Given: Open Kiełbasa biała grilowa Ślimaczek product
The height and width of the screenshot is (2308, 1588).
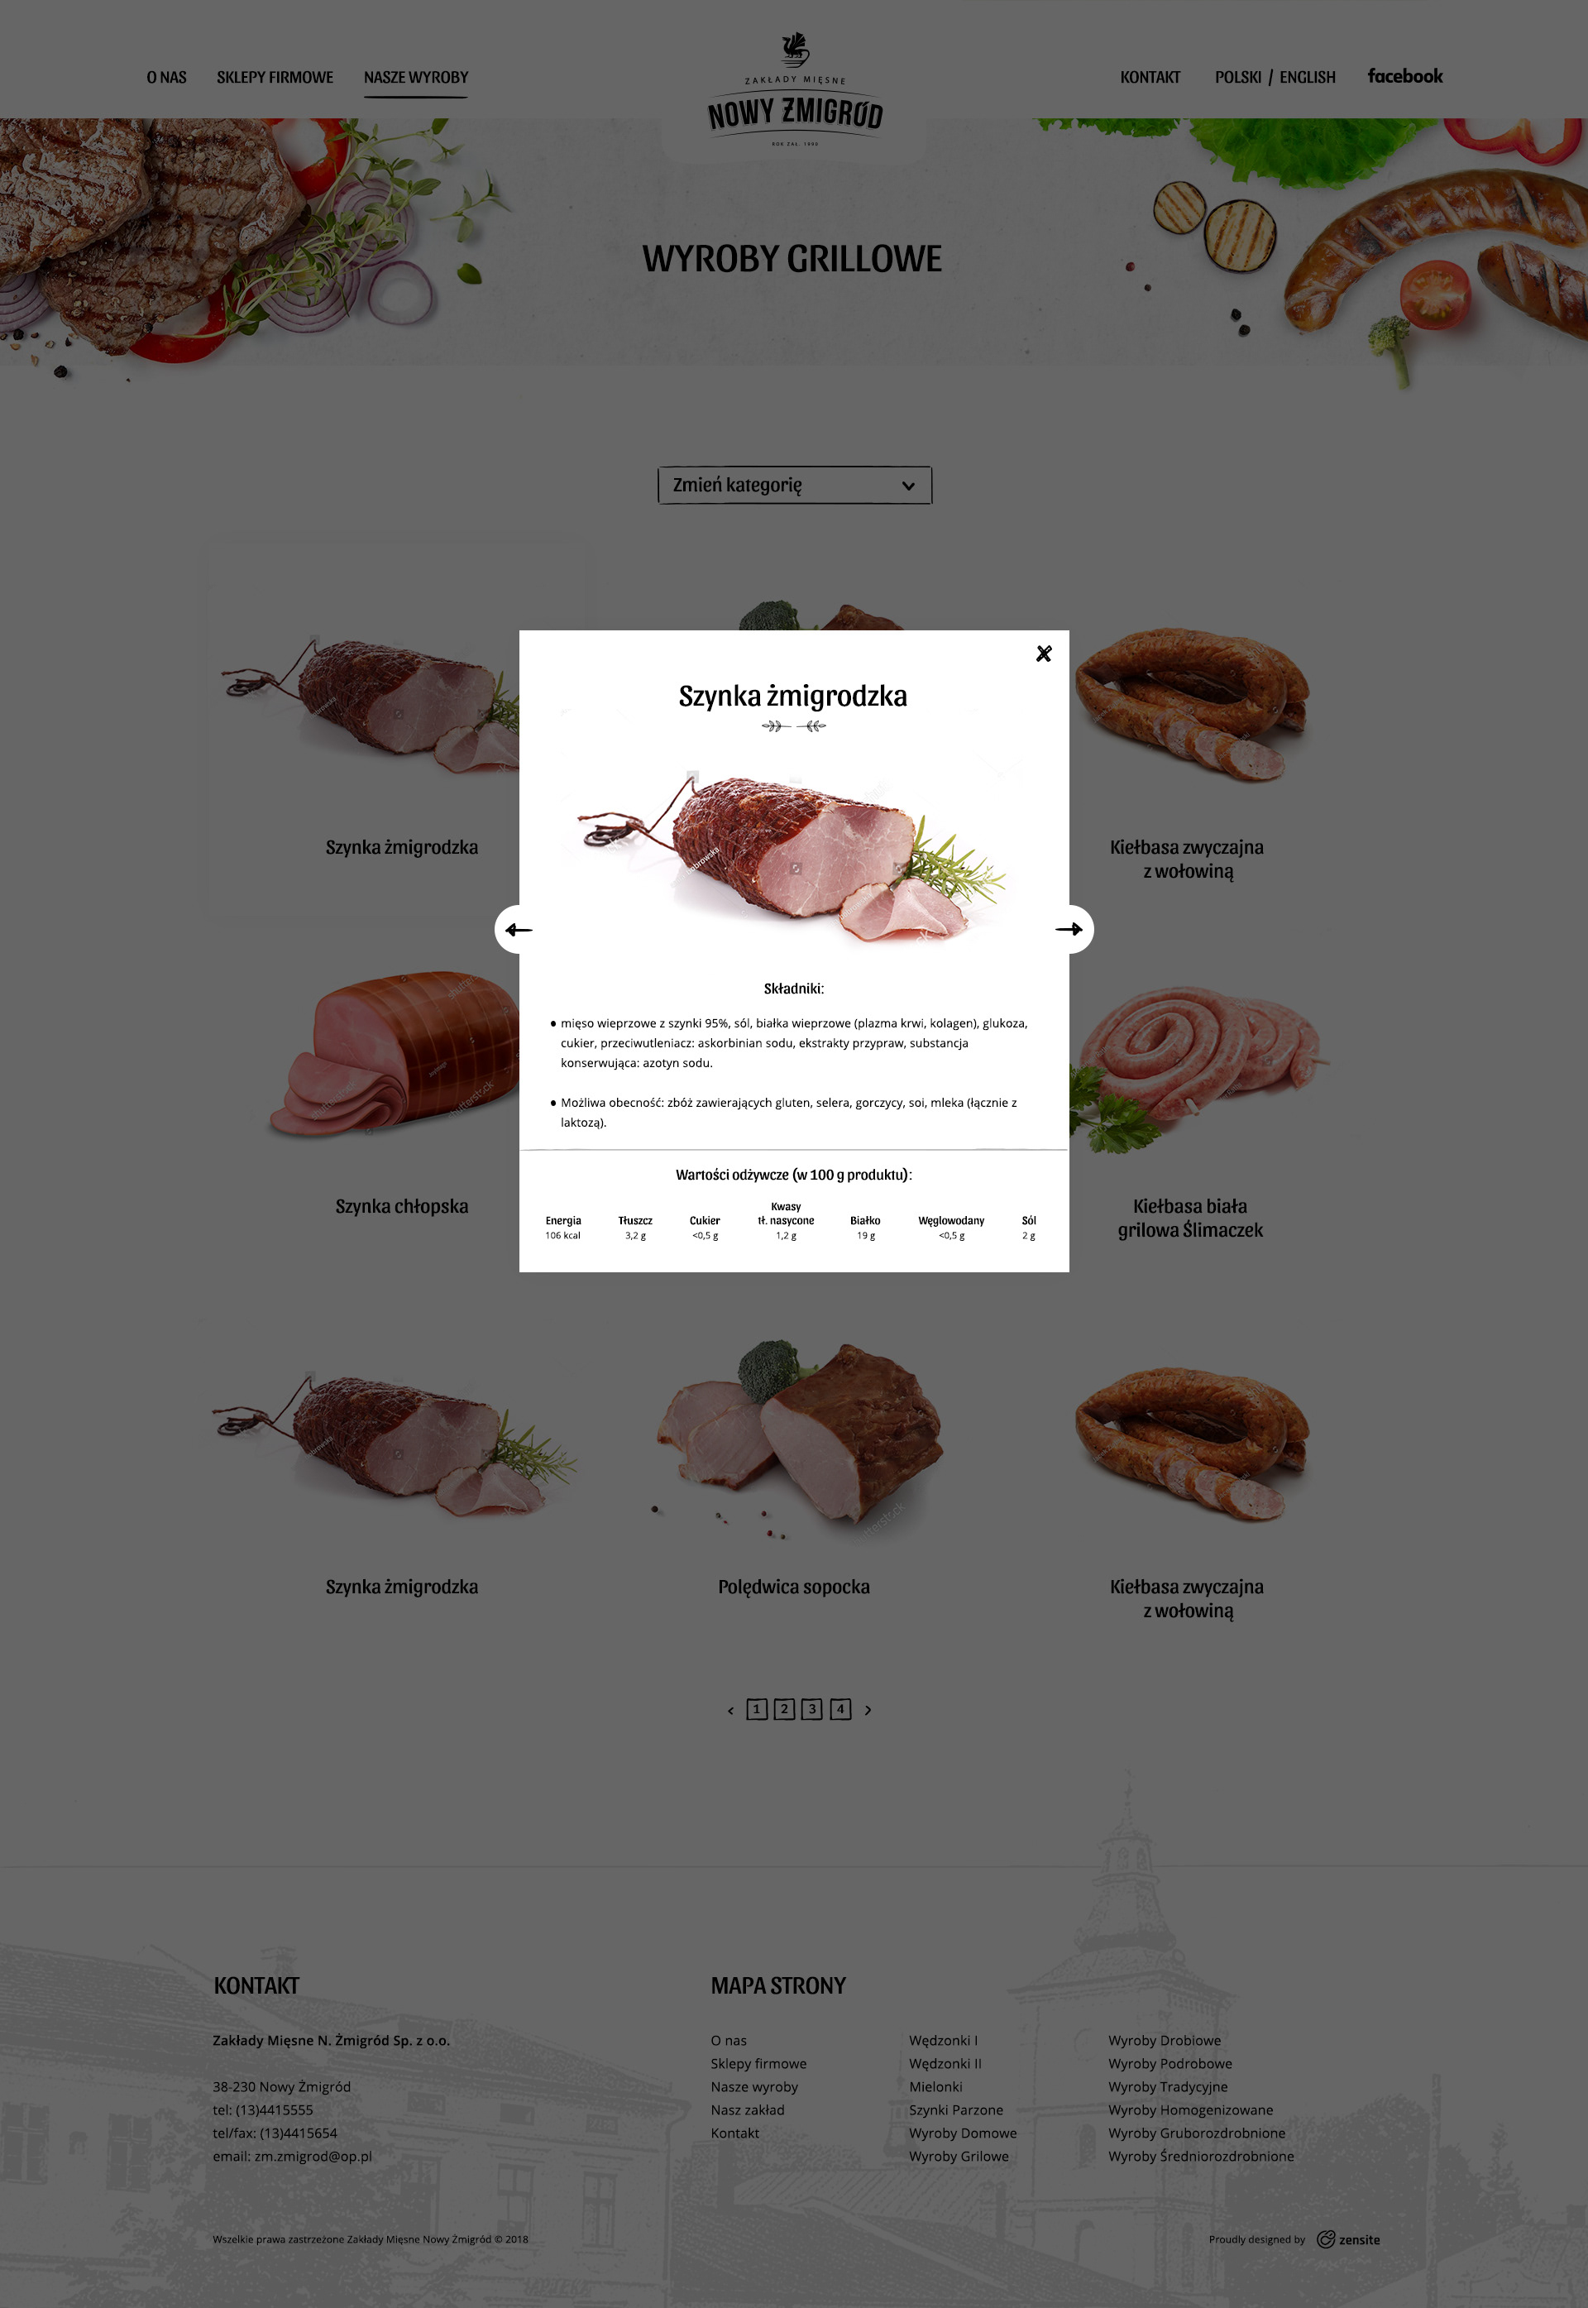Looking at the screenshot, I should click(x=1190, y=1217).
